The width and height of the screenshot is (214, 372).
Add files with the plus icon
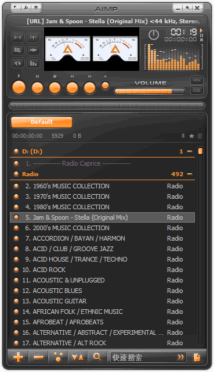pos(18,357)
